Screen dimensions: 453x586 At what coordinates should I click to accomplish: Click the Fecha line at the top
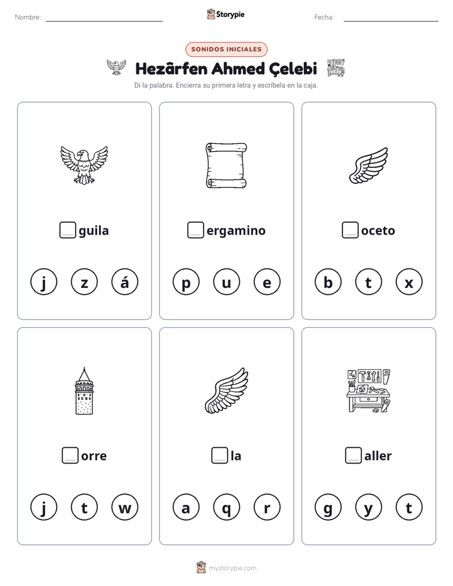[391, 18]
